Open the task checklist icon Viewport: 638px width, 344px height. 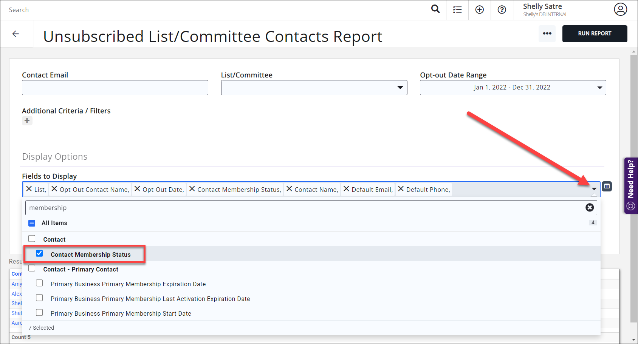[x=457, y=10]
